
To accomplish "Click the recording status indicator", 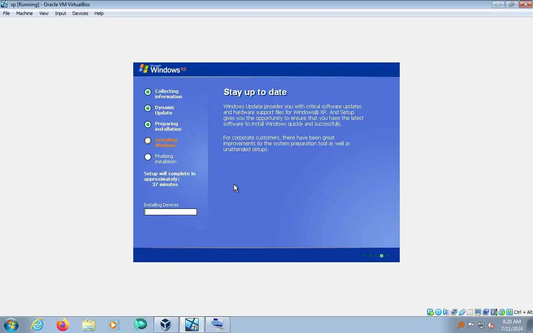I will point(486,312).
